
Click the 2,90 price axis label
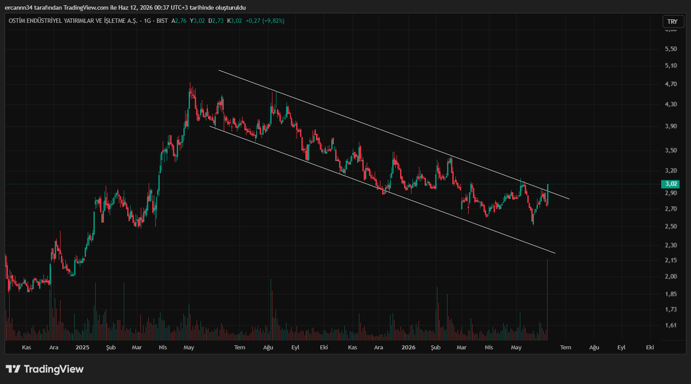coord(670,193)
